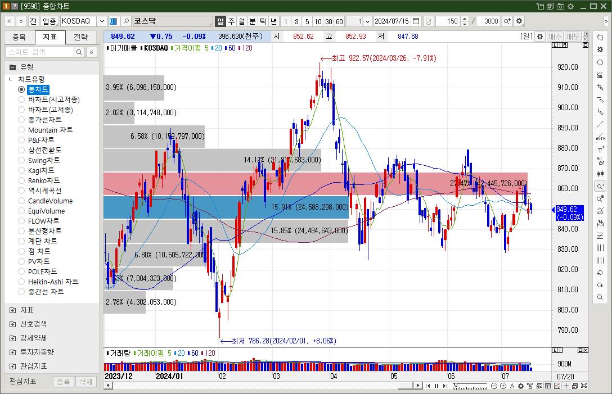Click the 2024/07/15 date field

pos(392,21)
